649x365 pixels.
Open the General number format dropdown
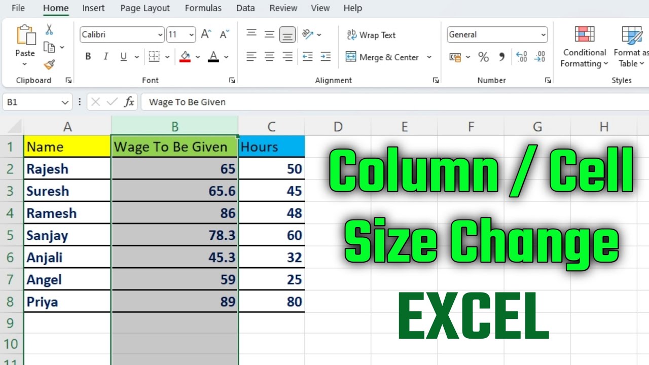[543, 34]
